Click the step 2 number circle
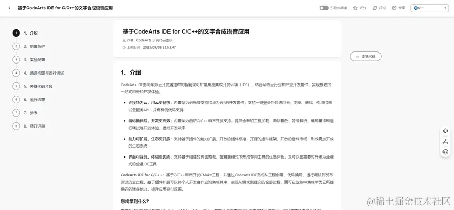This screenshot has height=210, width=454. pos(16,46)
